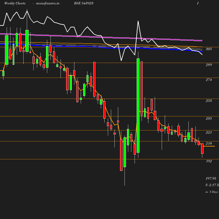Click the peak of the white line spike
Viewport: 219px width, 219px height.
click(138, 21)
